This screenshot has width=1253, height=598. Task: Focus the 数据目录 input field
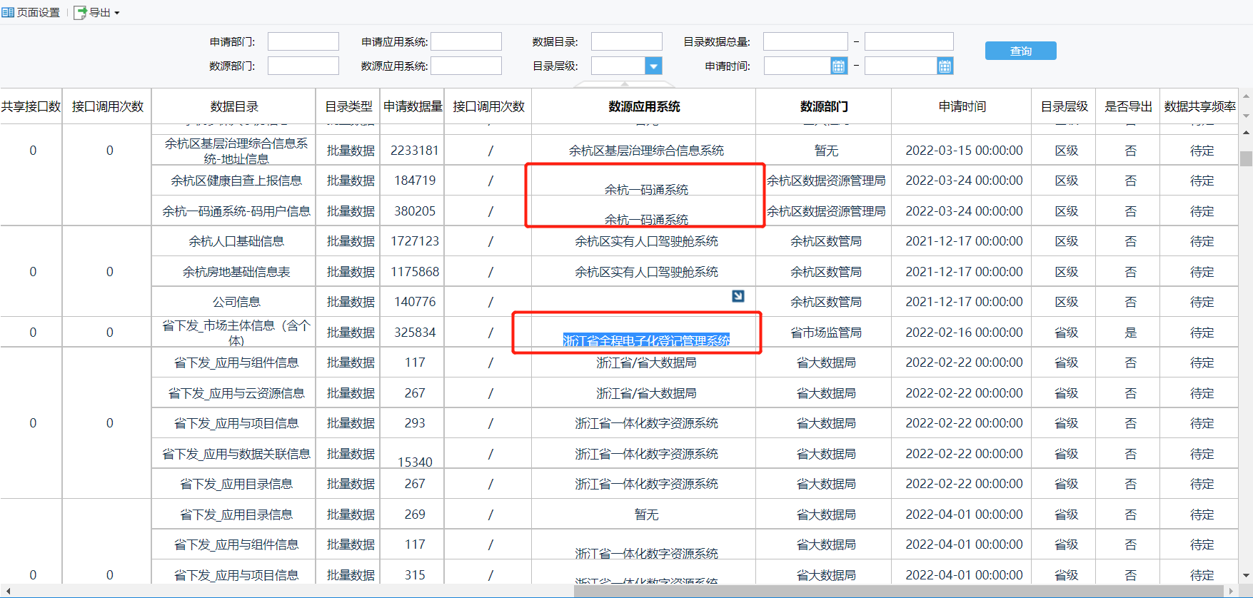(626, 41)
